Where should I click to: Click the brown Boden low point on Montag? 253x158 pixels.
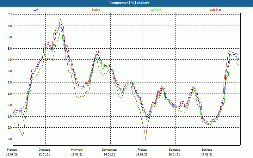(22, 136)
